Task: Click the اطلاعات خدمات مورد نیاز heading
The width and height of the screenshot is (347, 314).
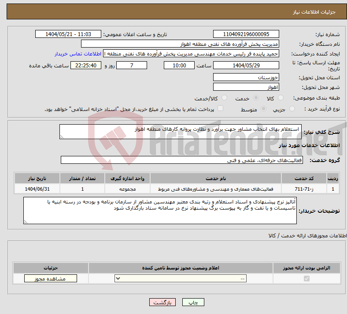Action: click(x=309, y=145)
